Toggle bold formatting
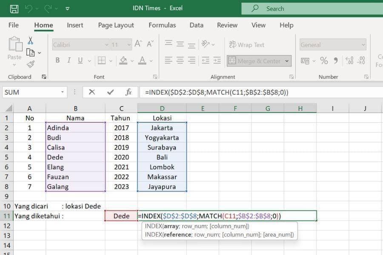 pos(57,60)
